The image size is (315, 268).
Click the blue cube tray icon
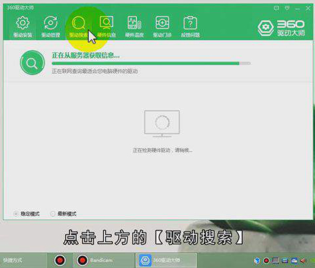click(257, 261)
